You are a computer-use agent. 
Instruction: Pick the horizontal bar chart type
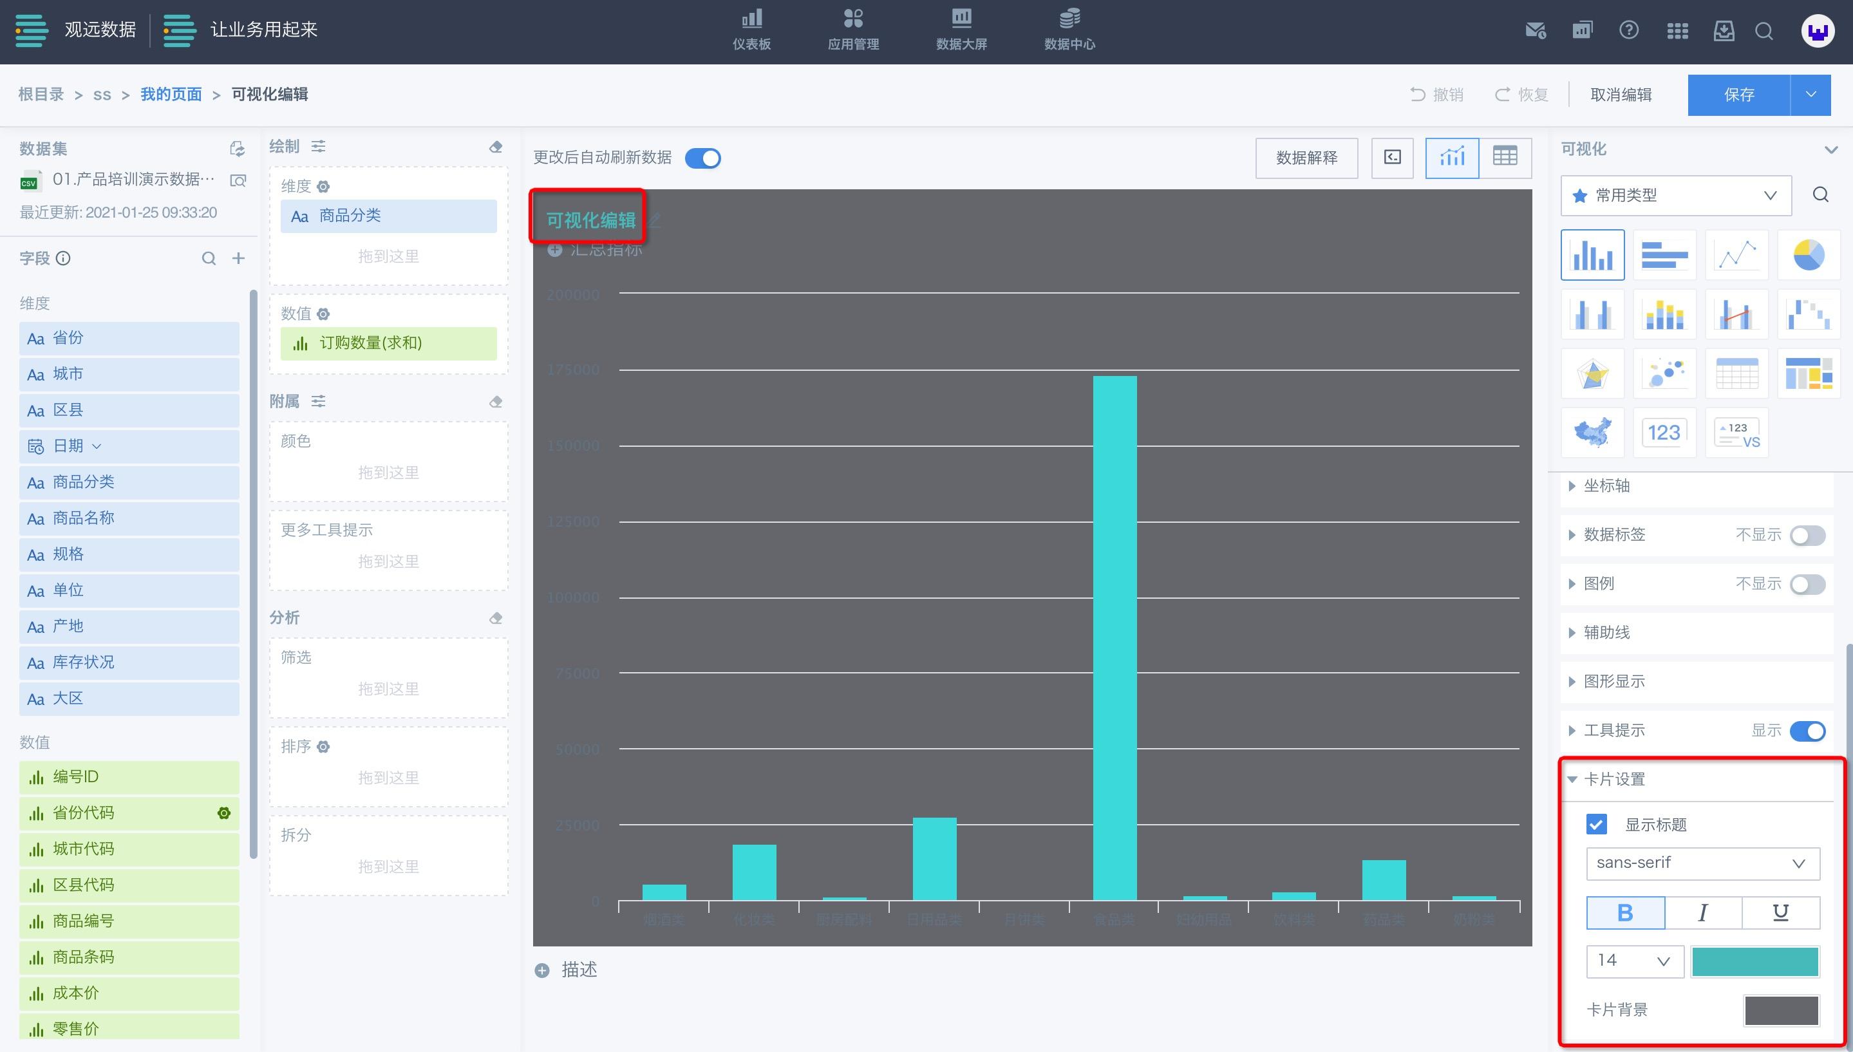[1664, 255]
